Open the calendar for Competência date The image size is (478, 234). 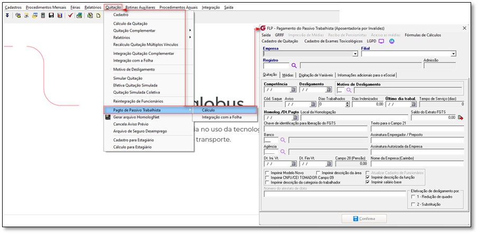pyautogui.click(x=293, y=90)
